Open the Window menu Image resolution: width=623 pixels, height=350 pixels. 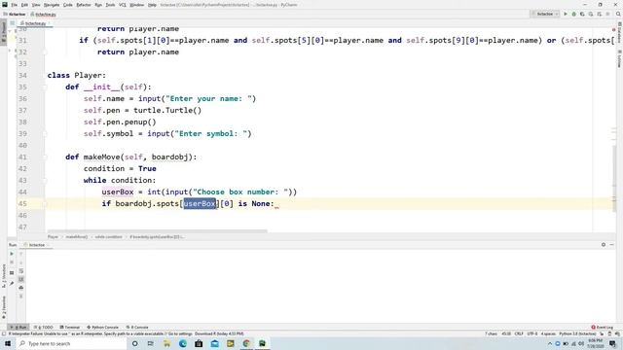click(x=137, y=5)
